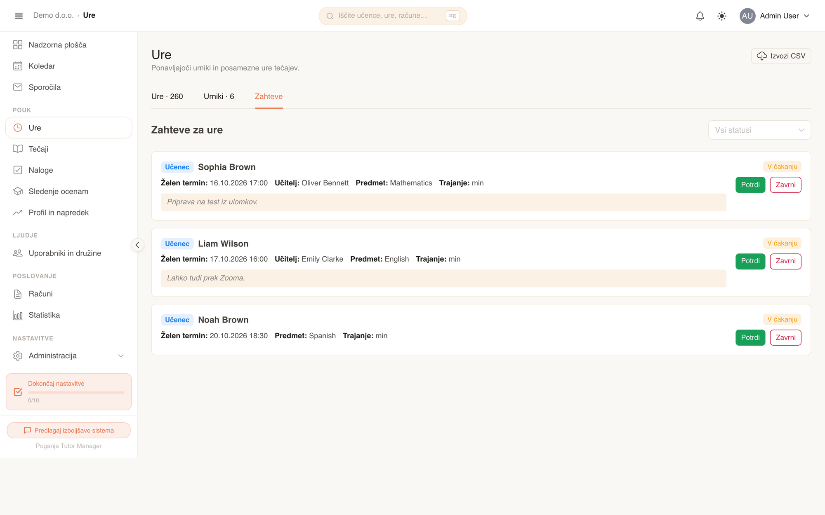Click the Ure clock icon in sidebar
The image size is (825, 515).
click(x=18, y=128)
